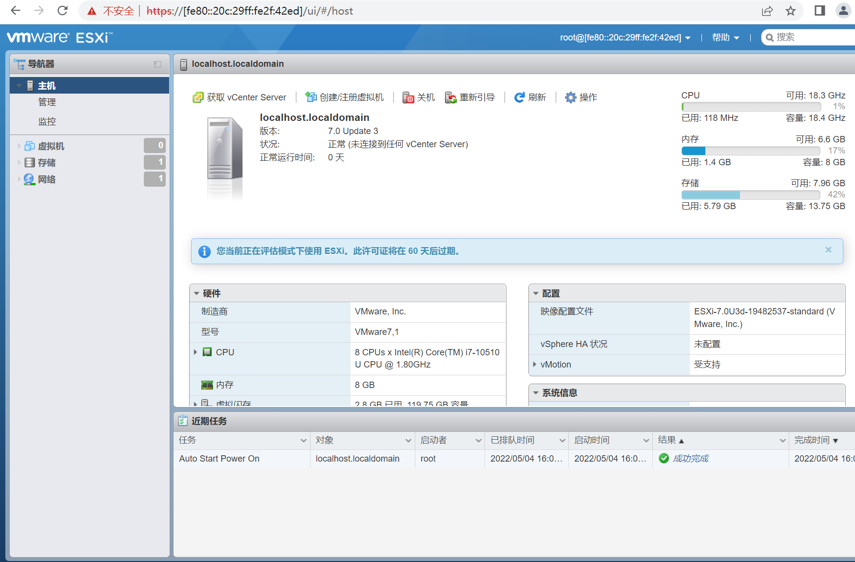The width and height of the screenshot is (855, 562).
Task: Collapse the Configuration panel
Action: (x=536, y=293)
